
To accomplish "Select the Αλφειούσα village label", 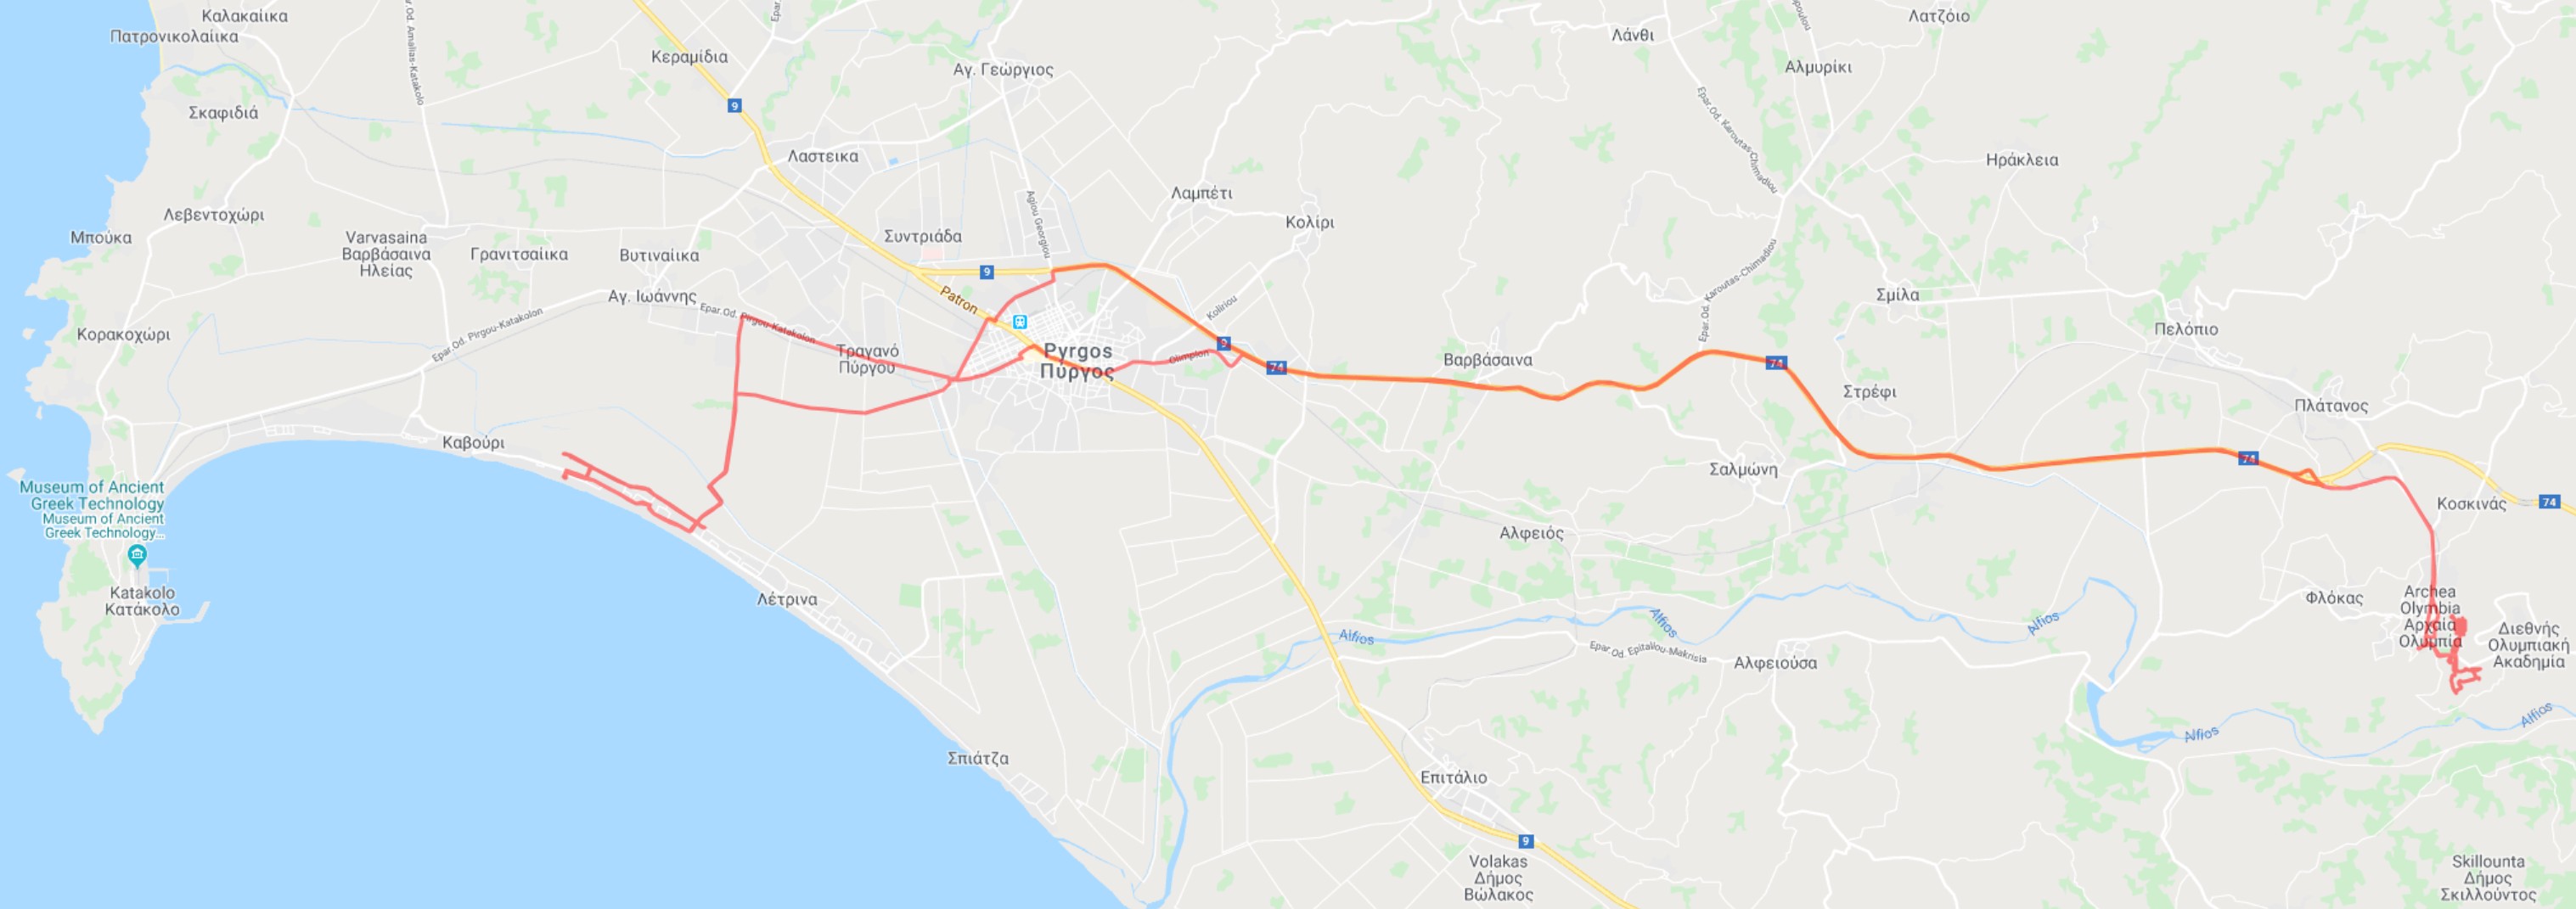I will (x=1776, y=662).
